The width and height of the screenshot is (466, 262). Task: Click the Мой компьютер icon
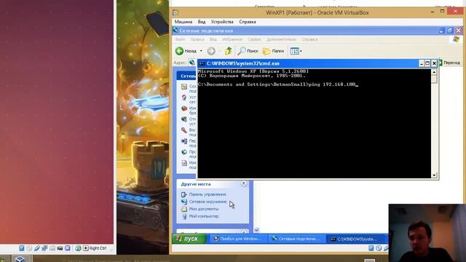[x=184, y=217]
